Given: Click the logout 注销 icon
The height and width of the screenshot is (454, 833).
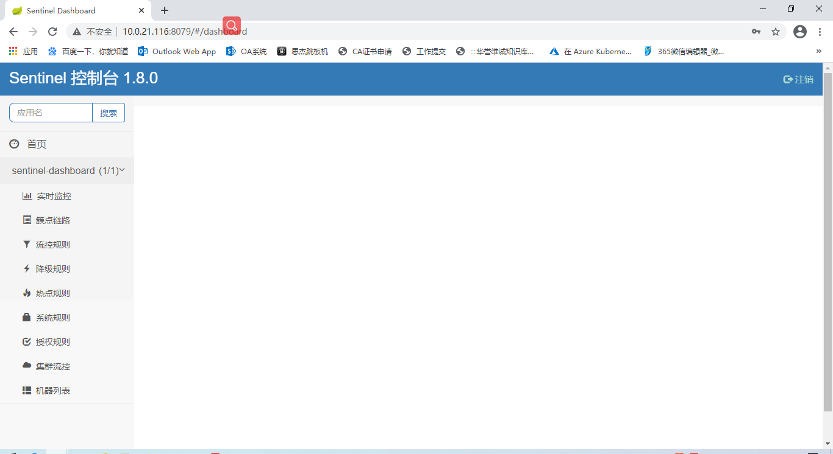Looking at the screenshot, I should click(787, 79).
